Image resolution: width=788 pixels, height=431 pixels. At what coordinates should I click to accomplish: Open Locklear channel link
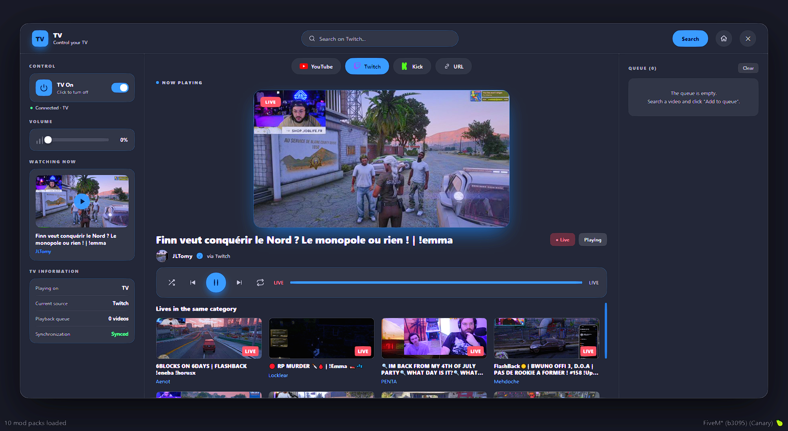tap(278, 376)
